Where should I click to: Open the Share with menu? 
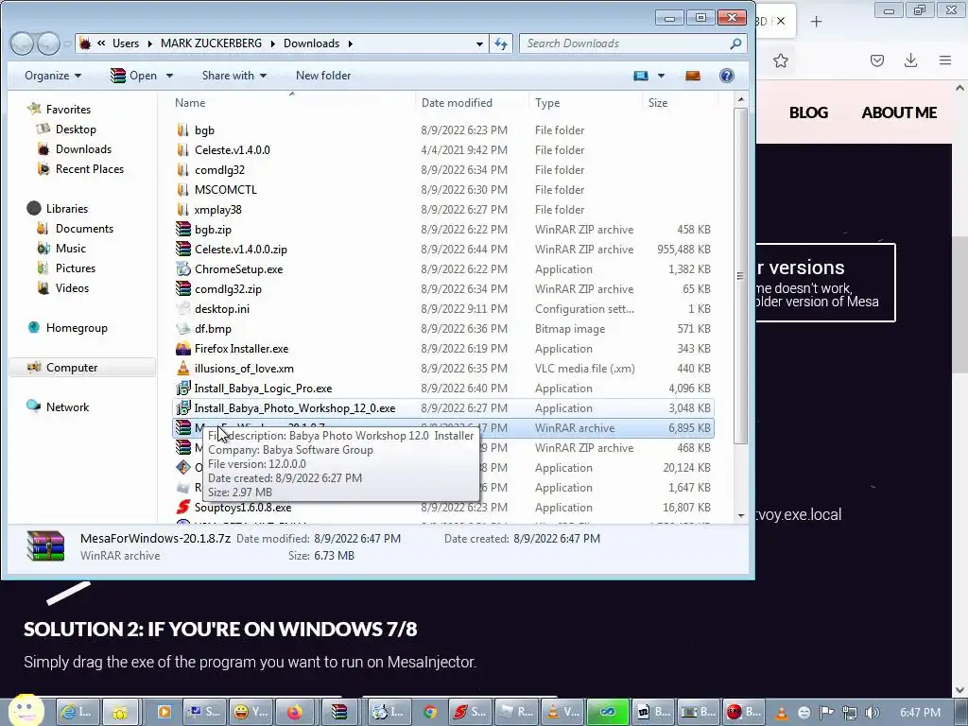point(234,76)
